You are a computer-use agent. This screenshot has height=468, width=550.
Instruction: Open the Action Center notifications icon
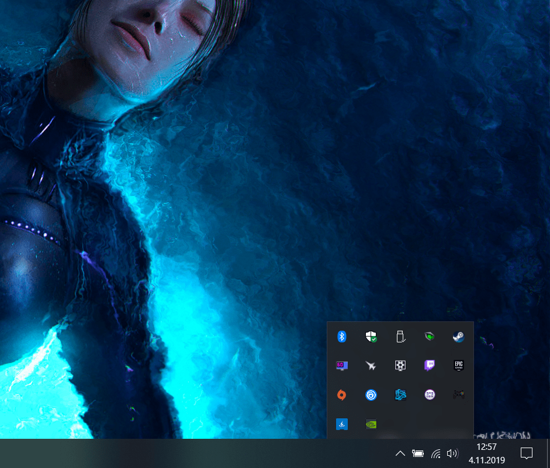pos(527,453)
